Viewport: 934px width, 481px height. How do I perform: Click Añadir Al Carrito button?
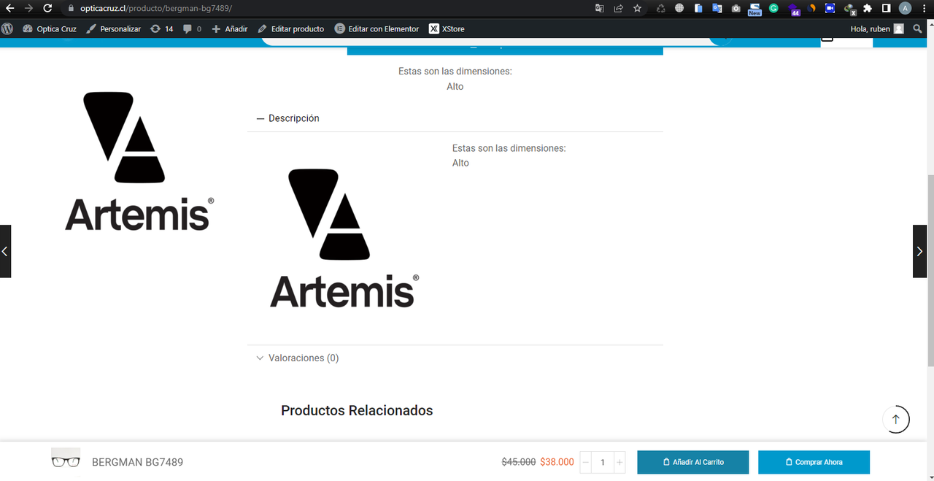pyautogui.click(x=693, y=462)
